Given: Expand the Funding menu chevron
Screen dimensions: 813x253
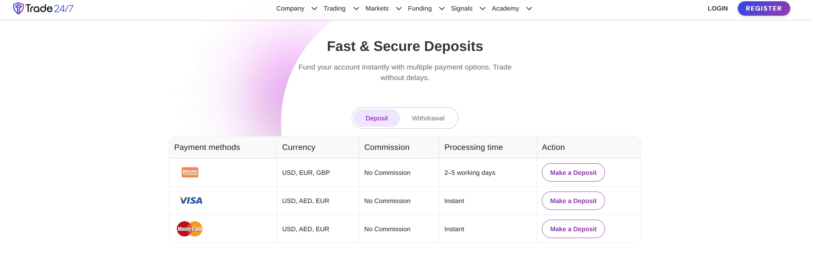Looking at the screenshot, I should (442, 9).
